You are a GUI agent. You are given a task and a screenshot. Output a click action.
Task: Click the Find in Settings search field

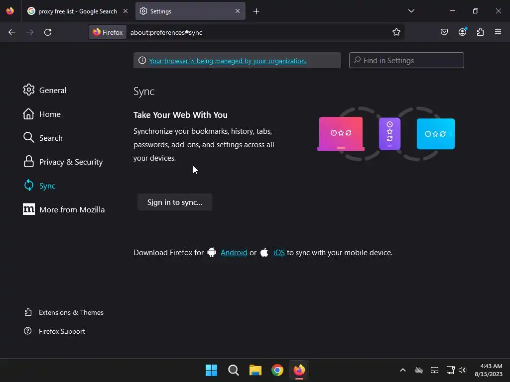pos(406,60)
